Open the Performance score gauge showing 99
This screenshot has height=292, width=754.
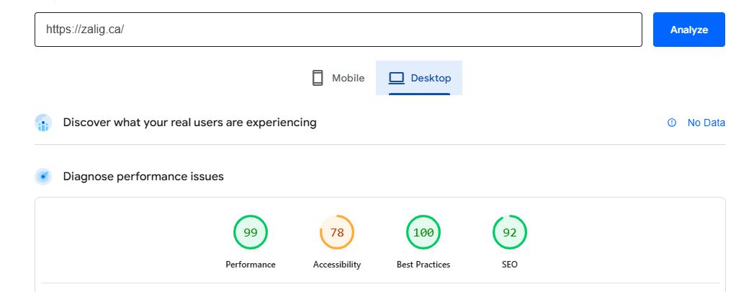point(251,232)
